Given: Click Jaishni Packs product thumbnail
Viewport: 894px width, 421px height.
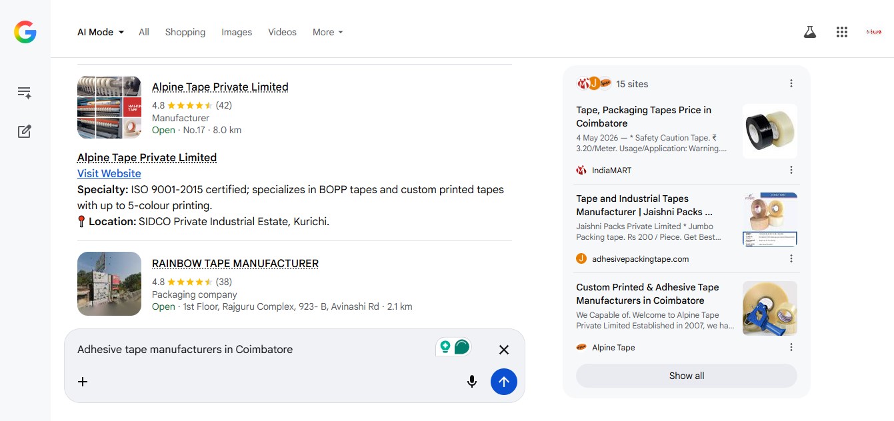Looking at the screenshot, I should click(x=770, y=219).
